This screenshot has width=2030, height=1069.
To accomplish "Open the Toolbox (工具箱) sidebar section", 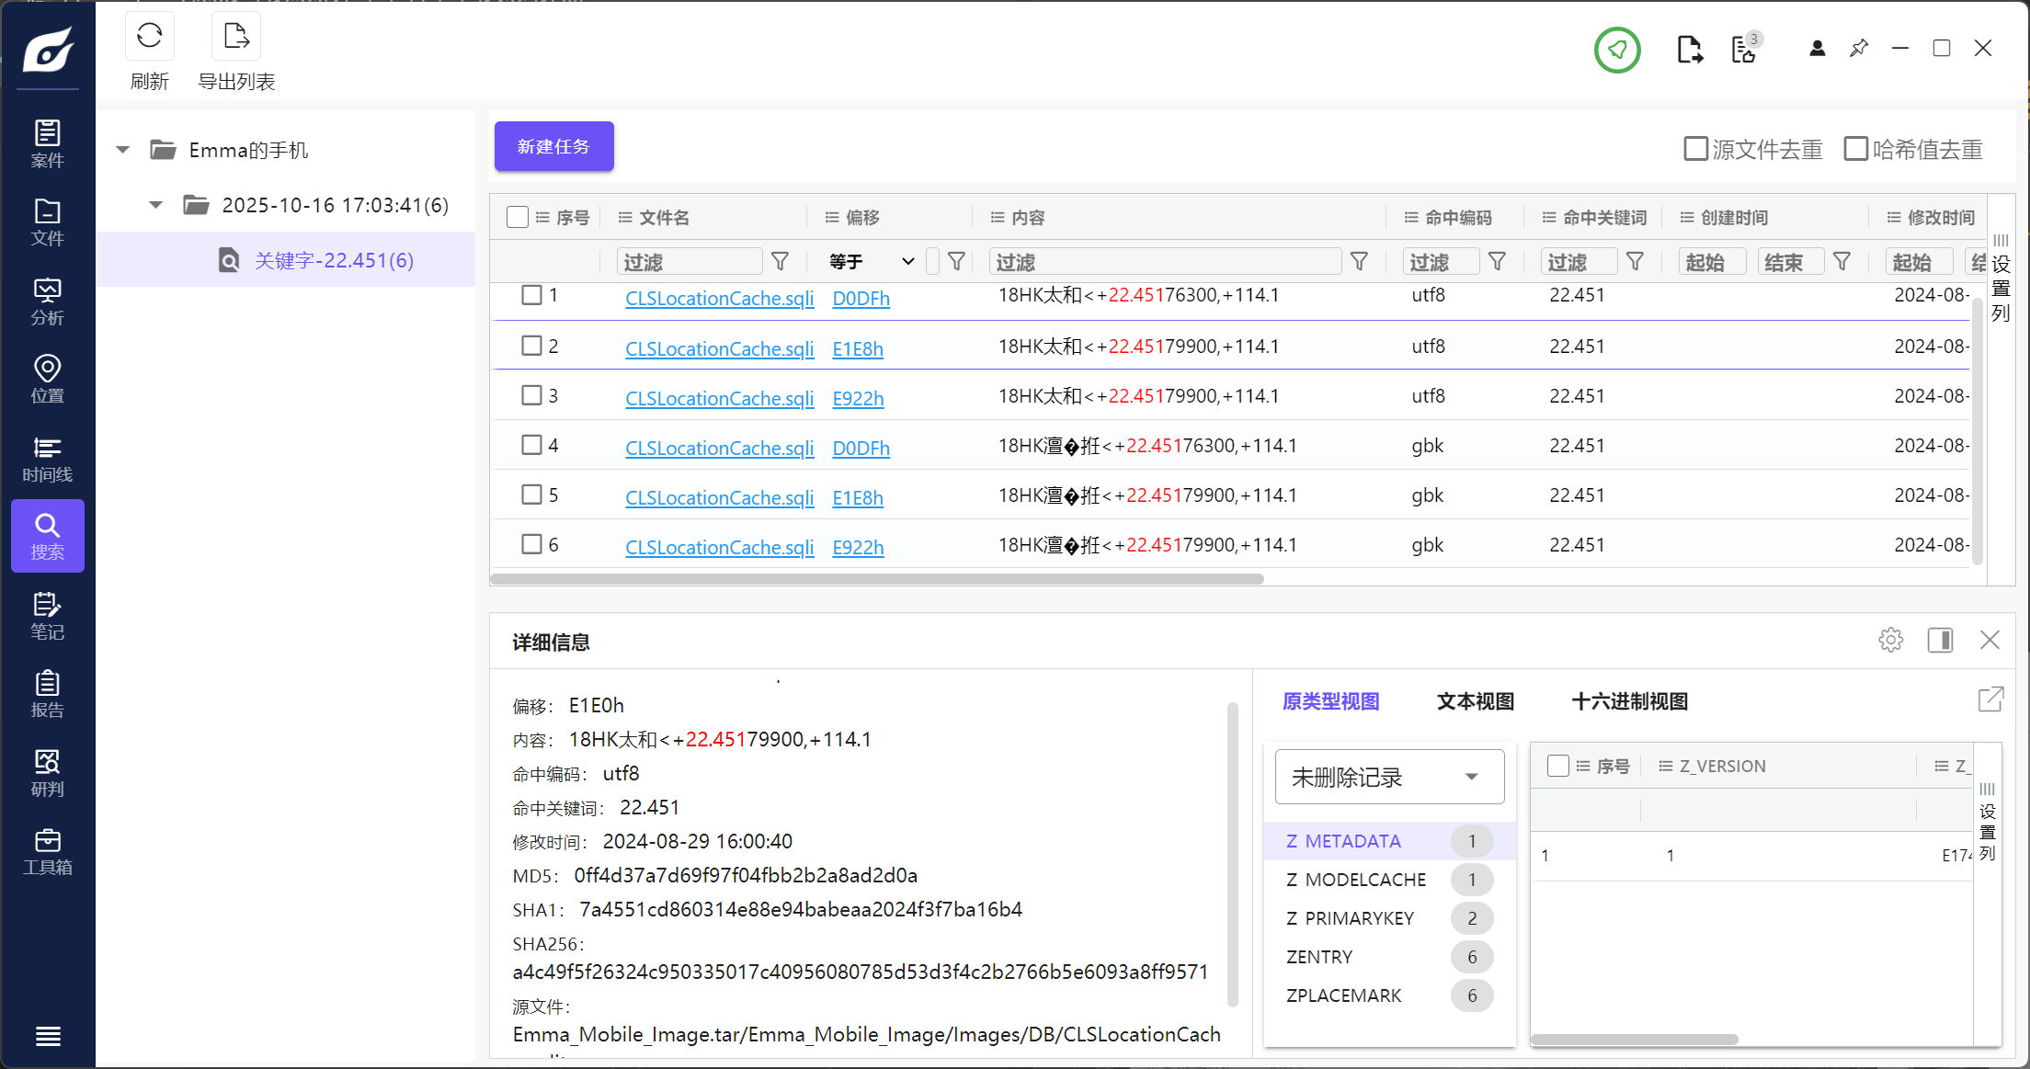I will click(48, 852).
